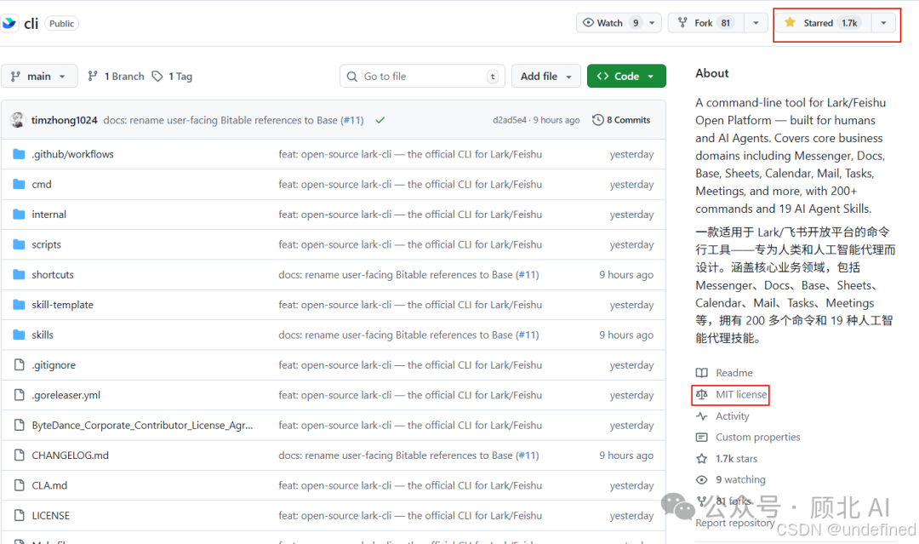Click the file icon for CHANGELOG.md

tap(20, 455)
